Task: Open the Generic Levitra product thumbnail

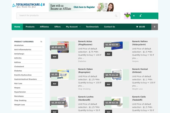Action: click(63, 102)
